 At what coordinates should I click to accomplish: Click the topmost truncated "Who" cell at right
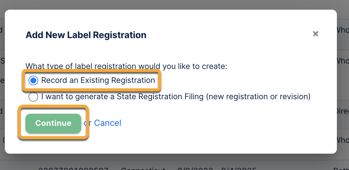pyautogui.click(x=343, y=30)
